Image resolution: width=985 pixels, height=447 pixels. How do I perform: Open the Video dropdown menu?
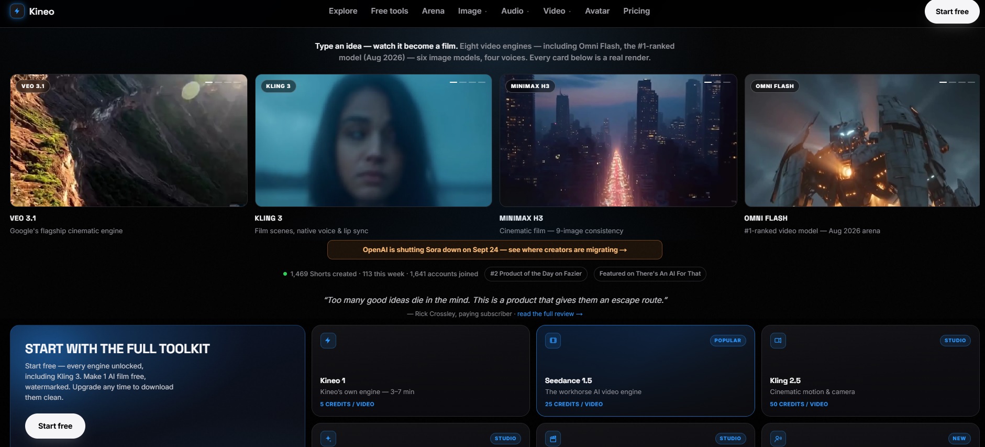[x=557, y=11]
